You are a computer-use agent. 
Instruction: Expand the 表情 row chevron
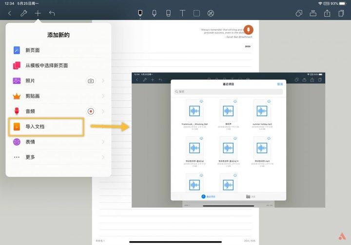coord(103,142)
